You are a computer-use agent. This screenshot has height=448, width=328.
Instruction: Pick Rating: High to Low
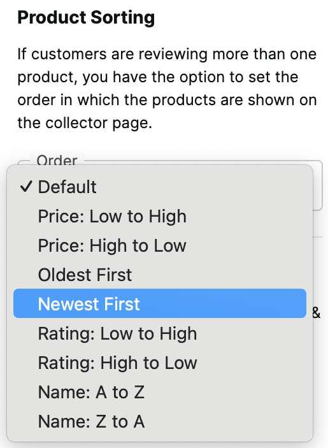coord(160,363)
